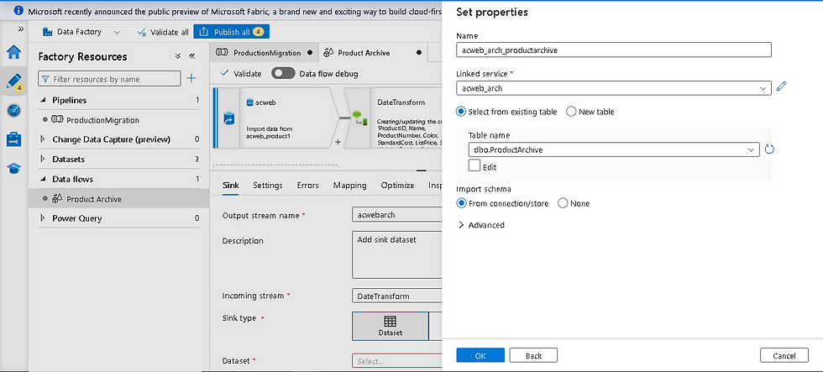Select the New table radio button
823x372 pixels.
(x=572, y=112)
